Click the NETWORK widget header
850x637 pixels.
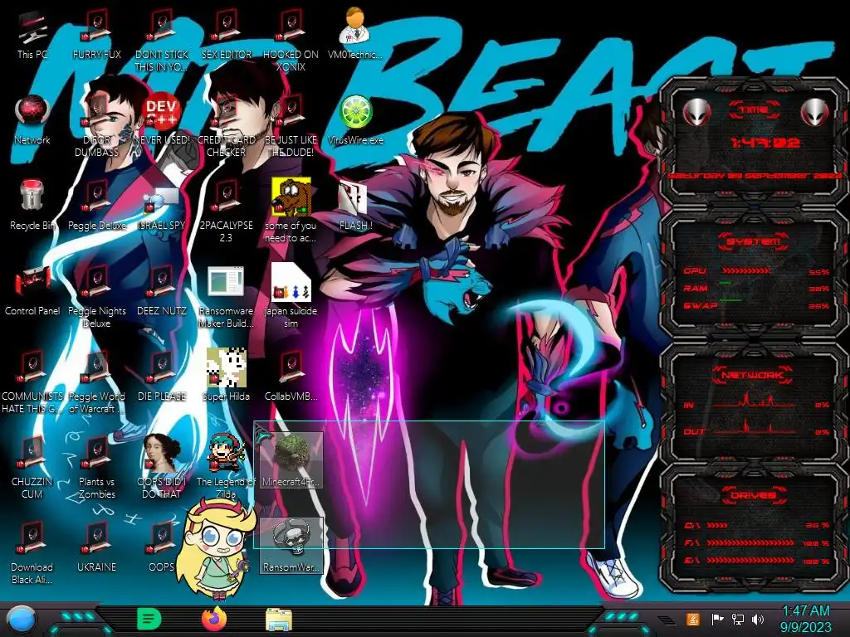coord(753,375)
